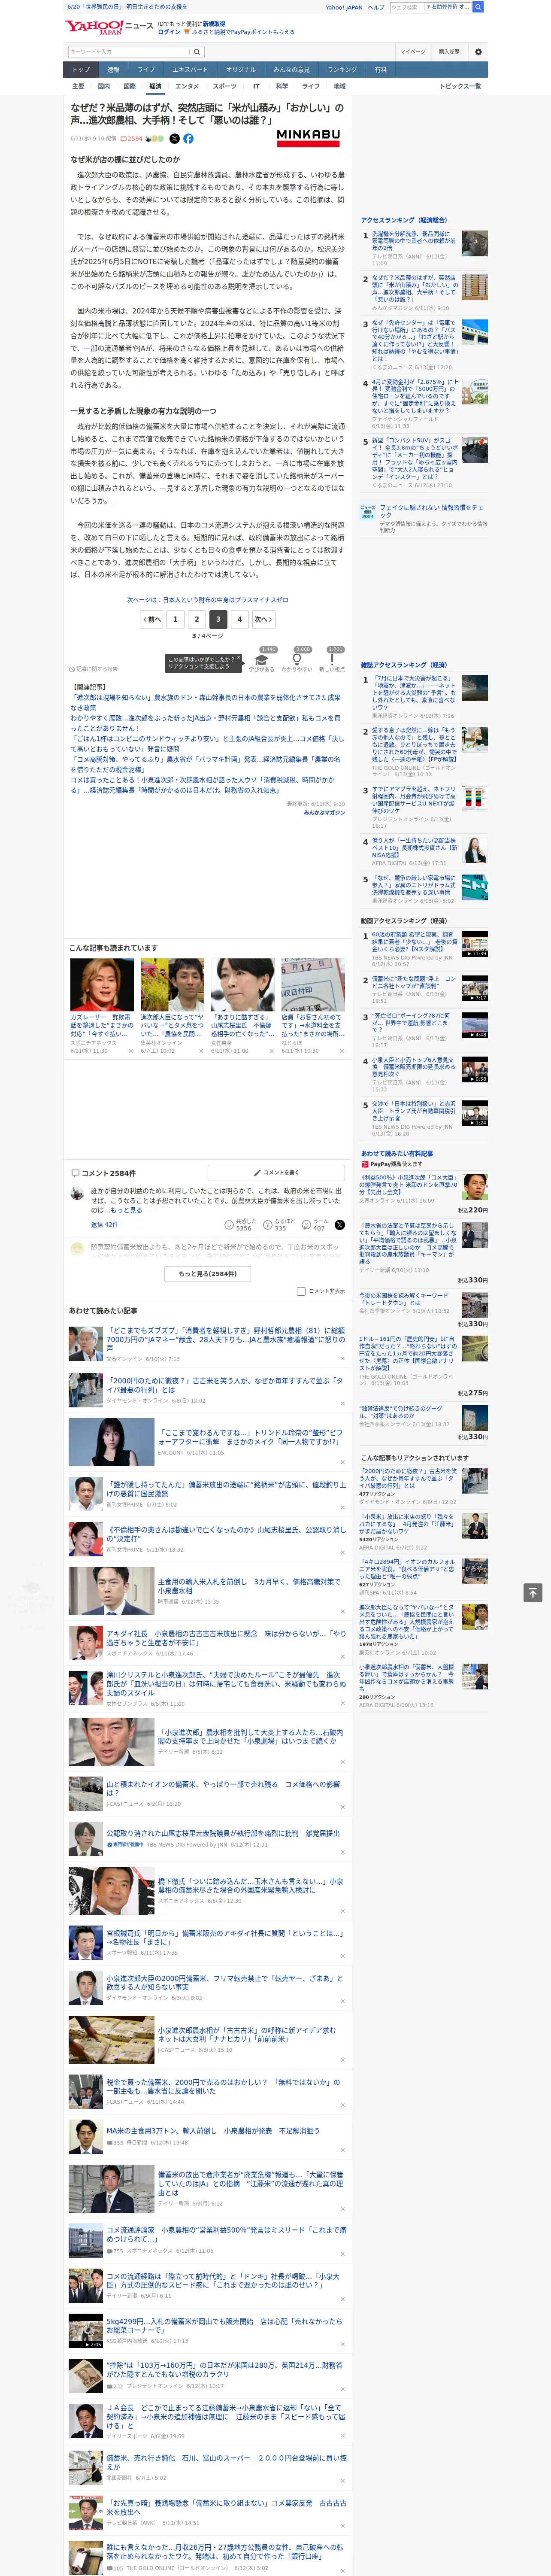
Task: Click 記事に関する報告 link
Action: 93,669
